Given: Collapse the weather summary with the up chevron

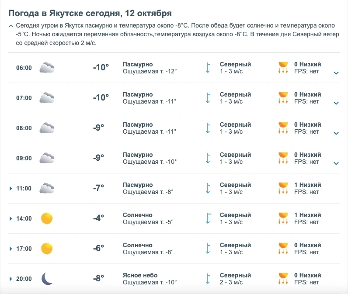Looking at the screenshot, I should pos(10,26).
